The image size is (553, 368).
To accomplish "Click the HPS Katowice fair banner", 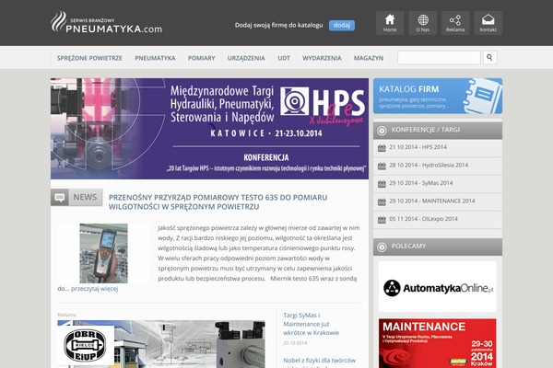I will (209, 129).
